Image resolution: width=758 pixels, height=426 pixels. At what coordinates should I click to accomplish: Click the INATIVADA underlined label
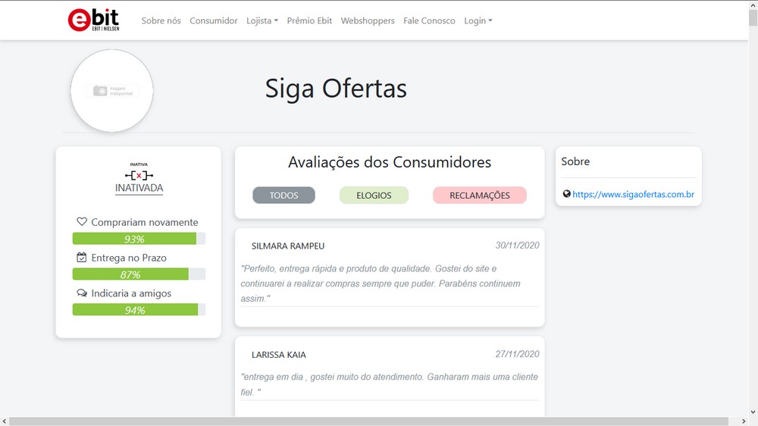click(139, 188)
